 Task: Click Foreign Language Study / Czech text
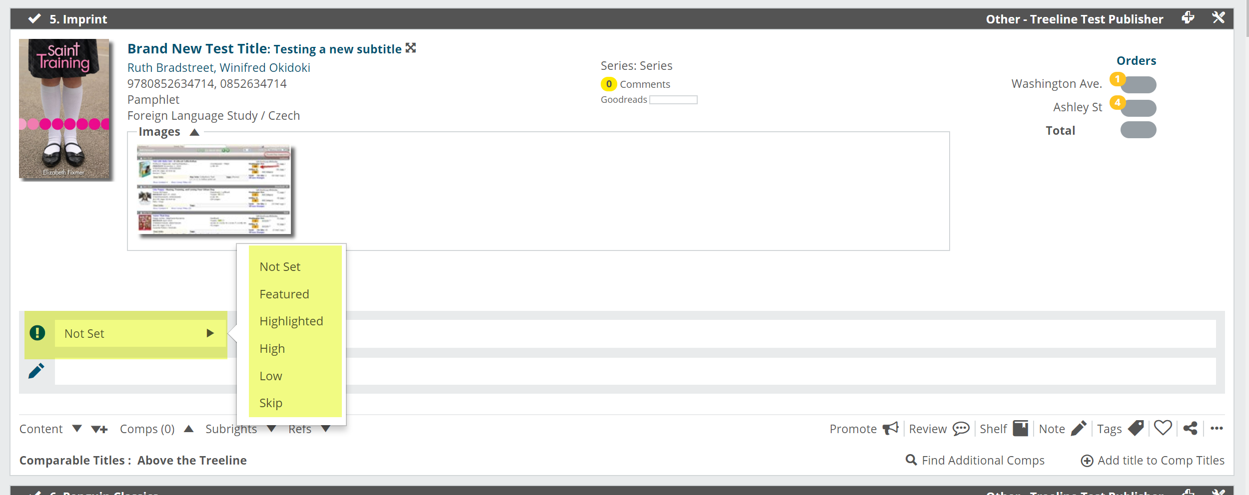213,115
